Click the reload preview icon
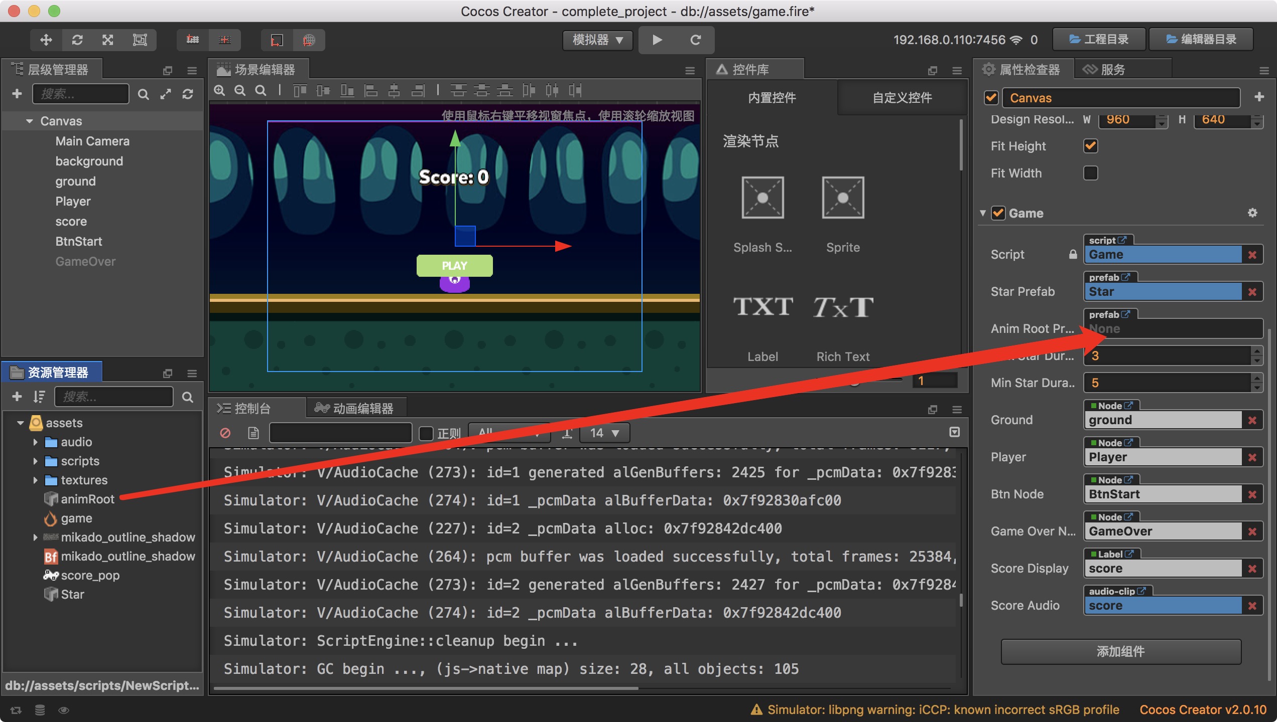Screen dimensions: 1277x722 [x=695, y=40]
